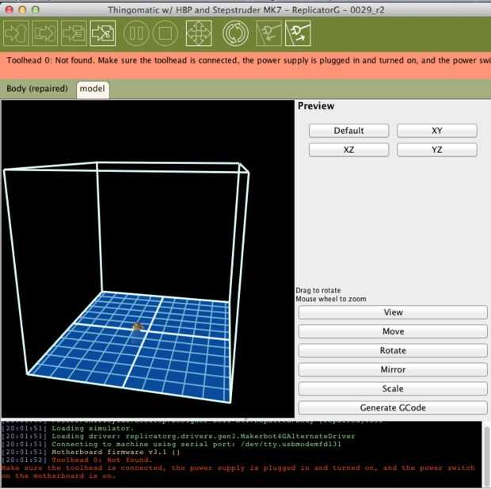Switch preview to YZ view
This screenshot has height=489, width=491.
click(x=437, y=150)
